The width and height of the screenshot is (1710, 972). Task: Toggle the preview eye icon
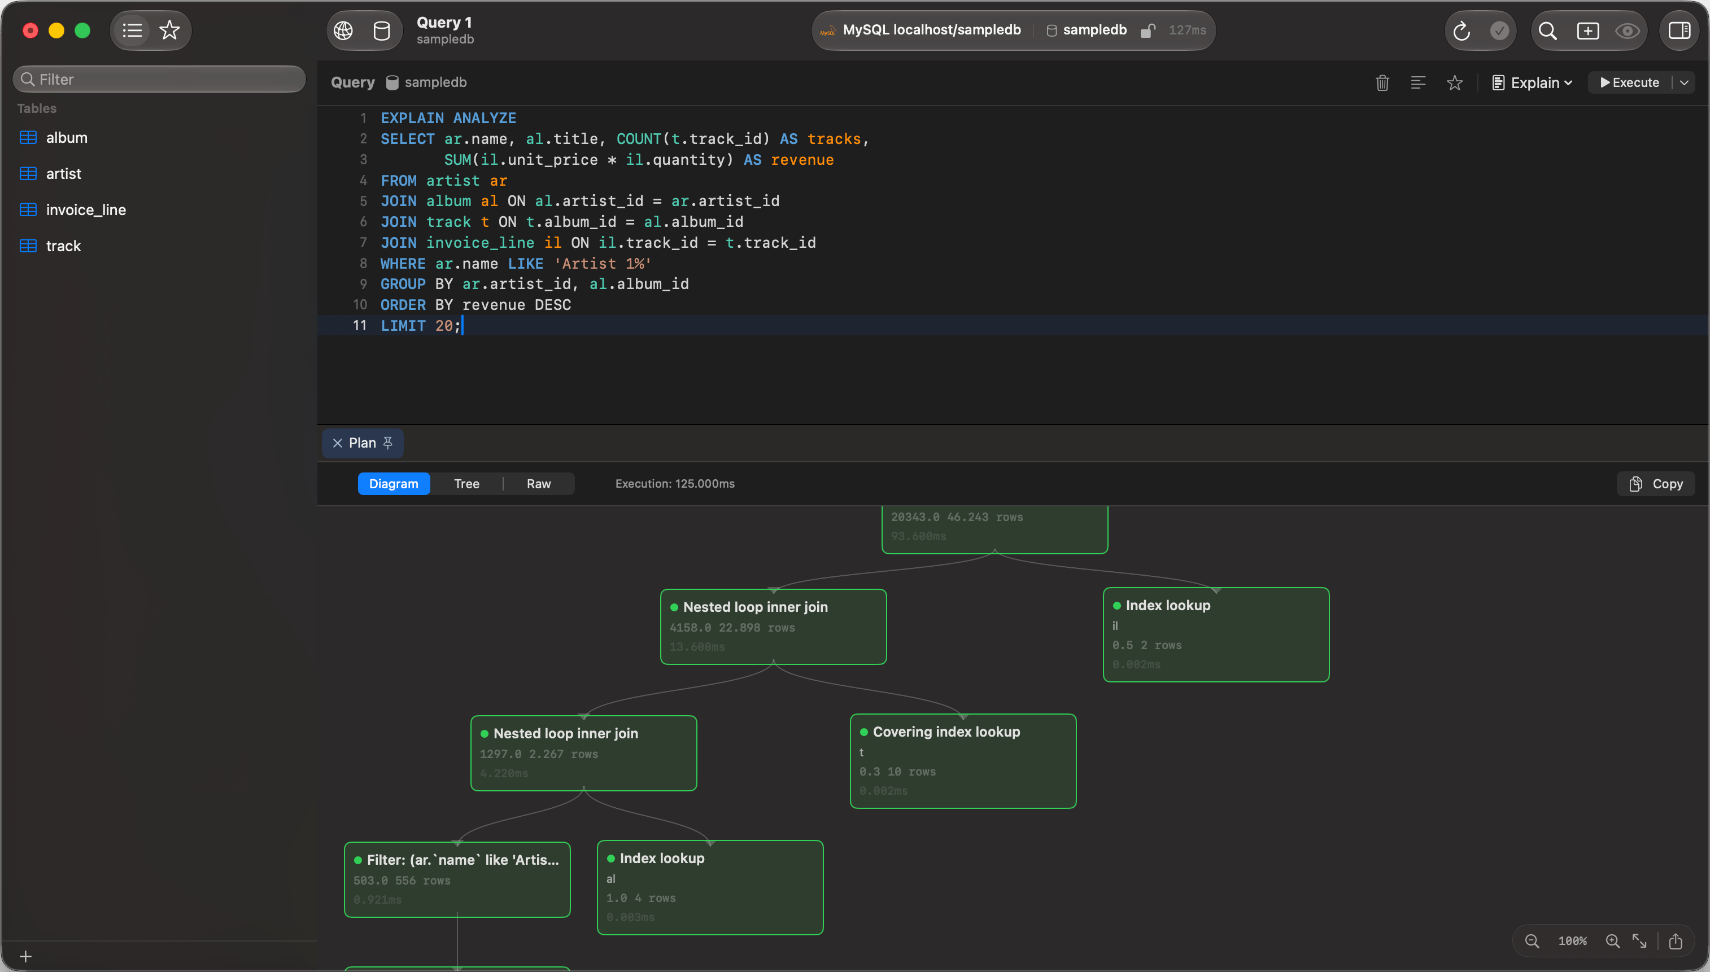(x=1627, y=30)
